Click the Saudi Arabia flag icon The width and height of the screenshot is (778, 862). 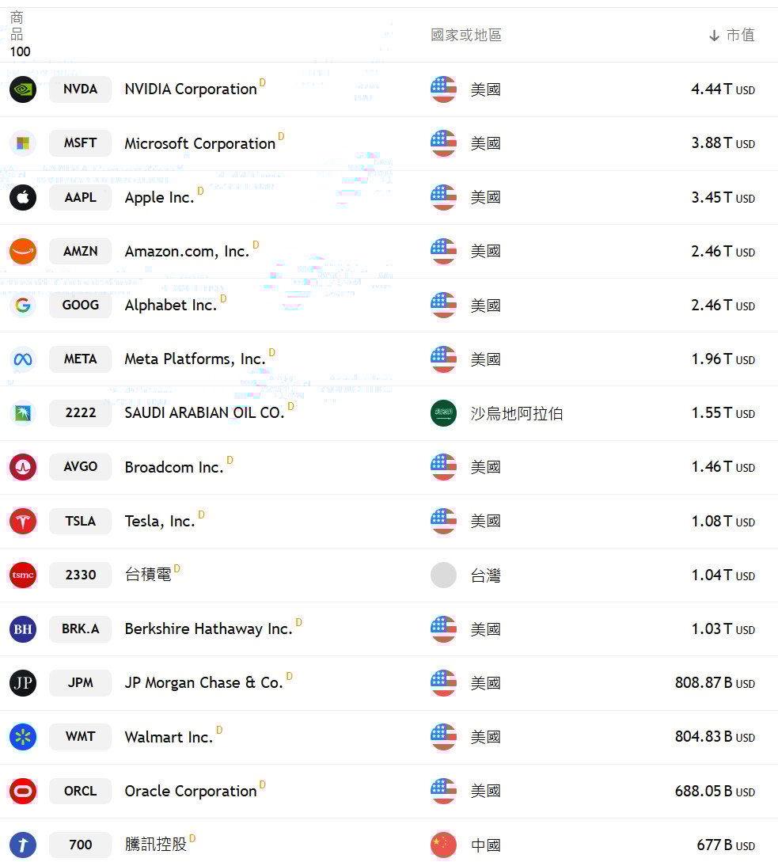[443, 413]
